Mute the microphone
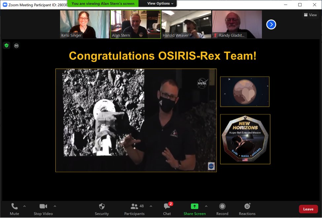The height and width of the screenshot is (218, 322). [x=15, y=209]
